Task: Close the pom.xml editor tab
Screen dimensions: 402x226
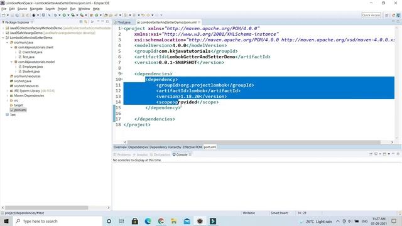Action: point(199,23)
